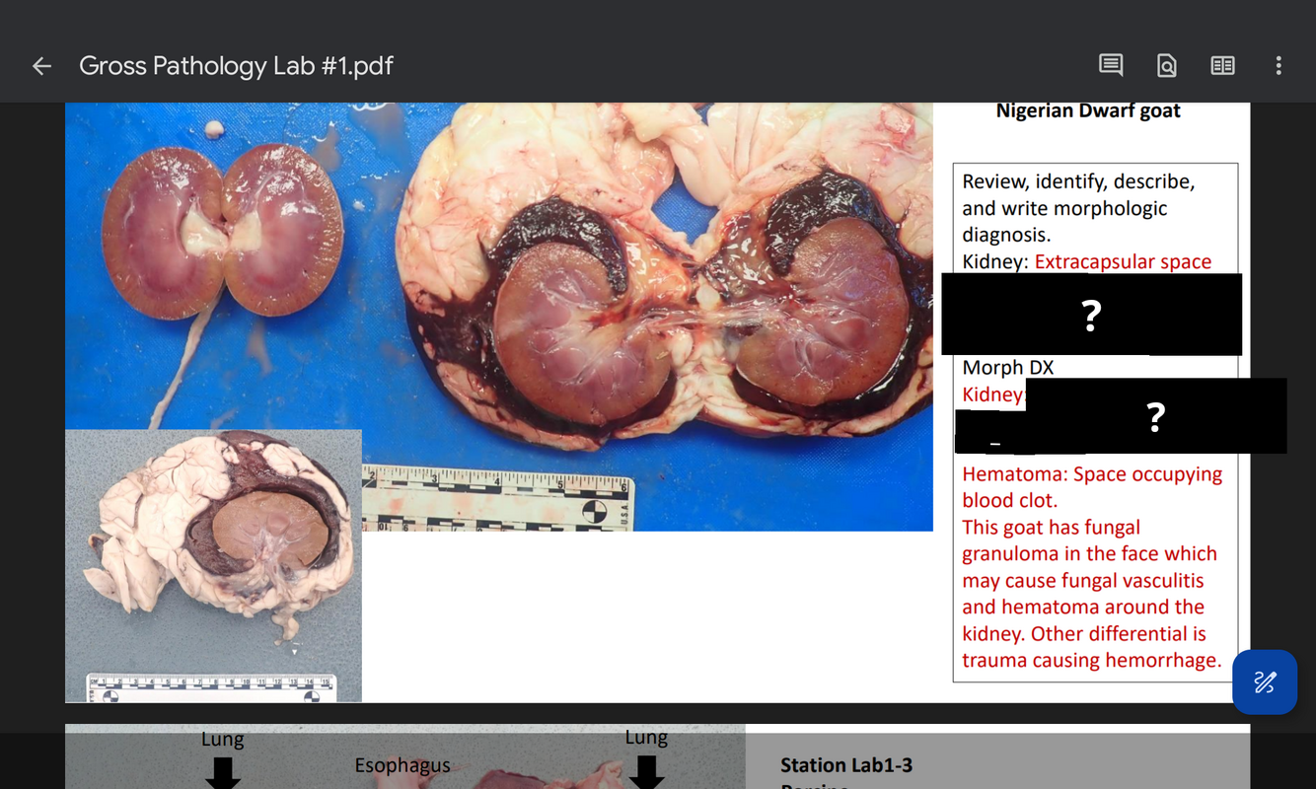Click the Nigerian Dwarf goat heading

[1088, 110]
